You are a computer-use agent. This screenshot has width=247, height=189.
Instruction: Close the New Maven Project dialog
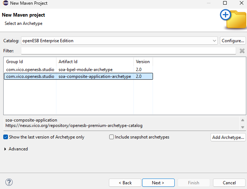pyautogui.click(x=242, y=3)
